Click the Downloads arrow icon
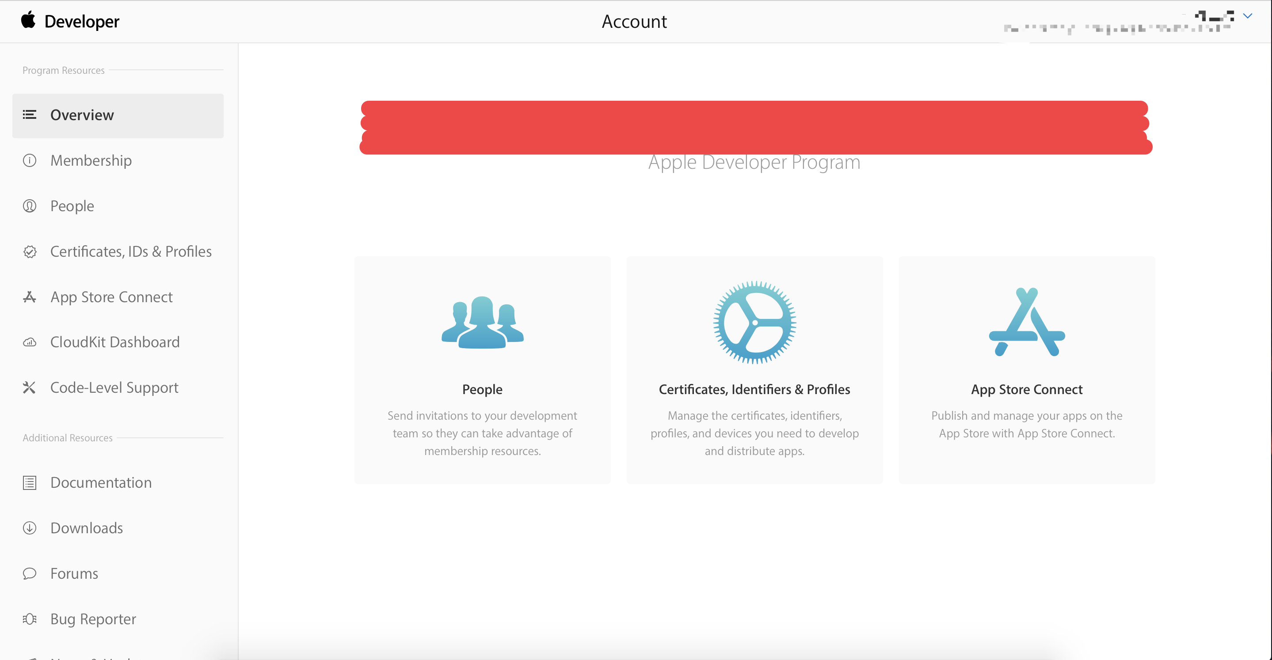This screenshot has width=1272, height=660. (x=30, y=528)
